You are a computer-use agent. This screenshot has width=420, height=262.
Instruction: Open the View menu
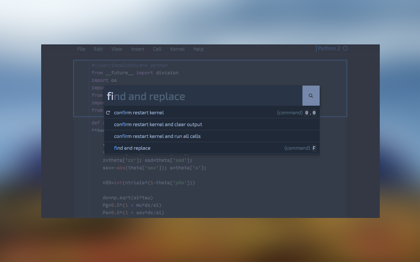pyautogui.click(x=117, y=49)
